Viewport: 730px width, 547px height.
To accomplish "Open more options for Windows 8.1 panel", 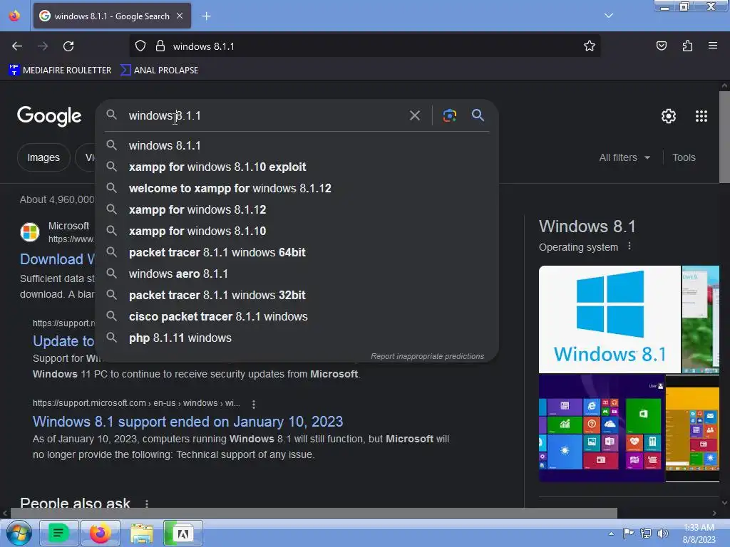I will click(x=629, y=246).
